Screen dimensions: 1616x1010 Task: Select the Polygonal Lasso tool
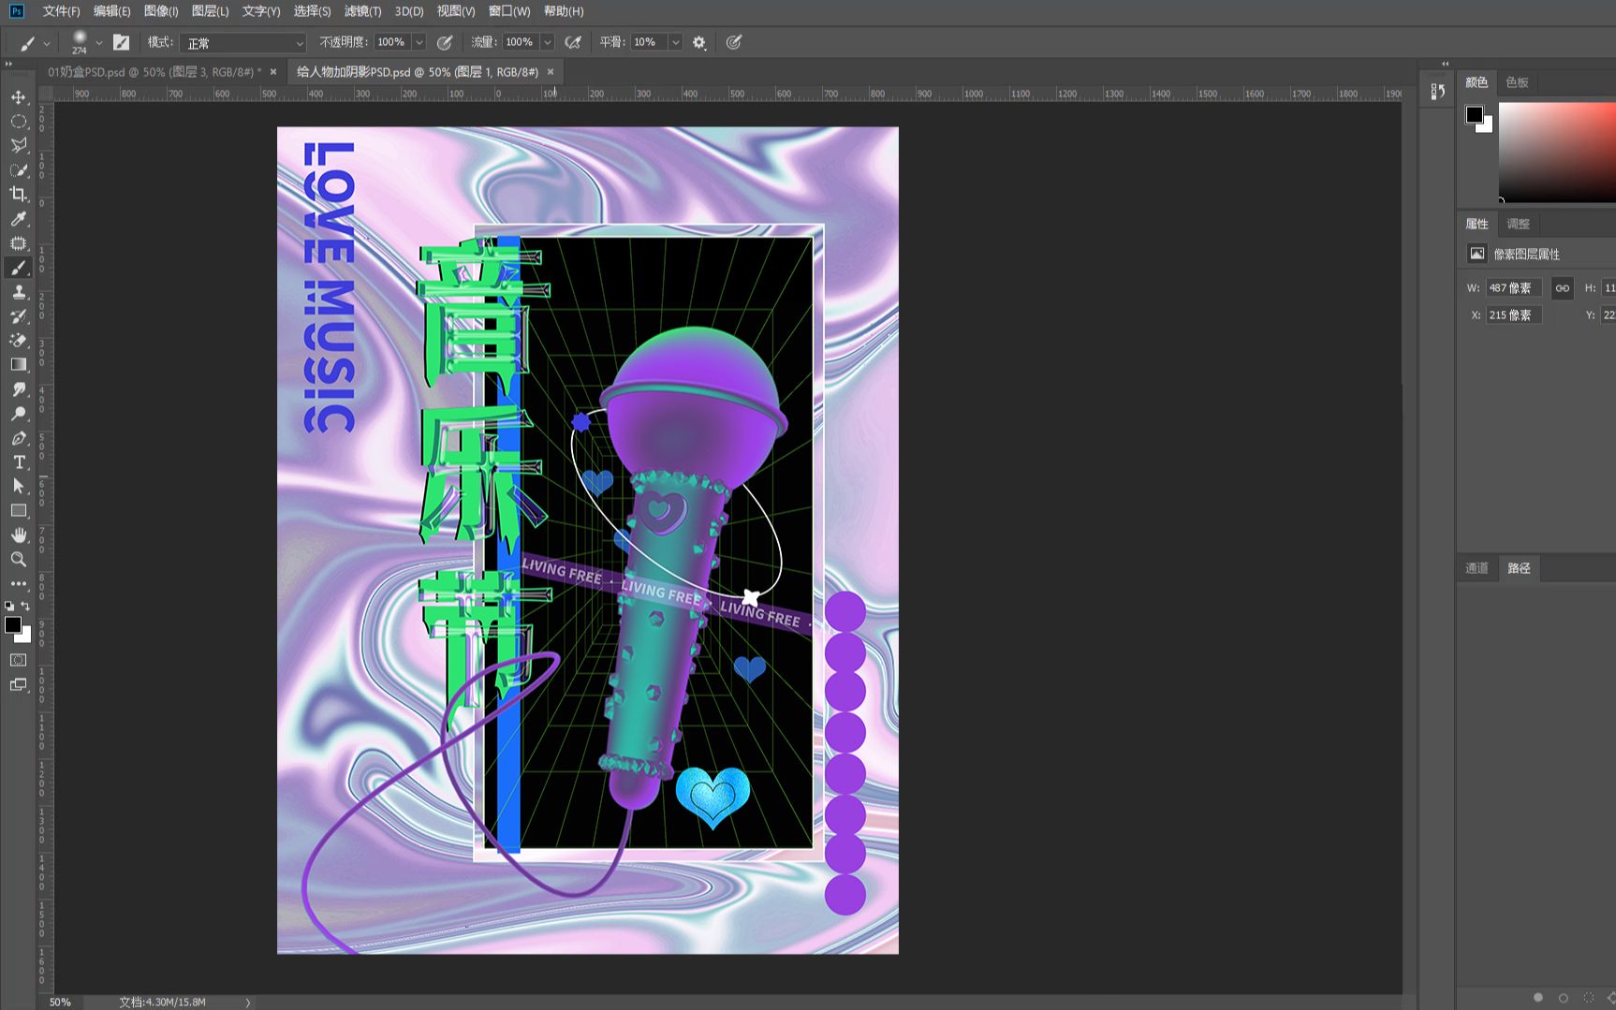pyautogui.click(x=19, y=146)
